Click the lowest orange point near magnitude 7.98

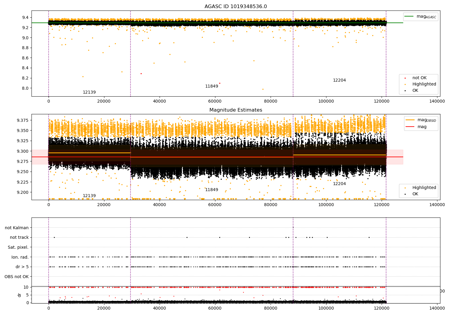coord(263,89)
